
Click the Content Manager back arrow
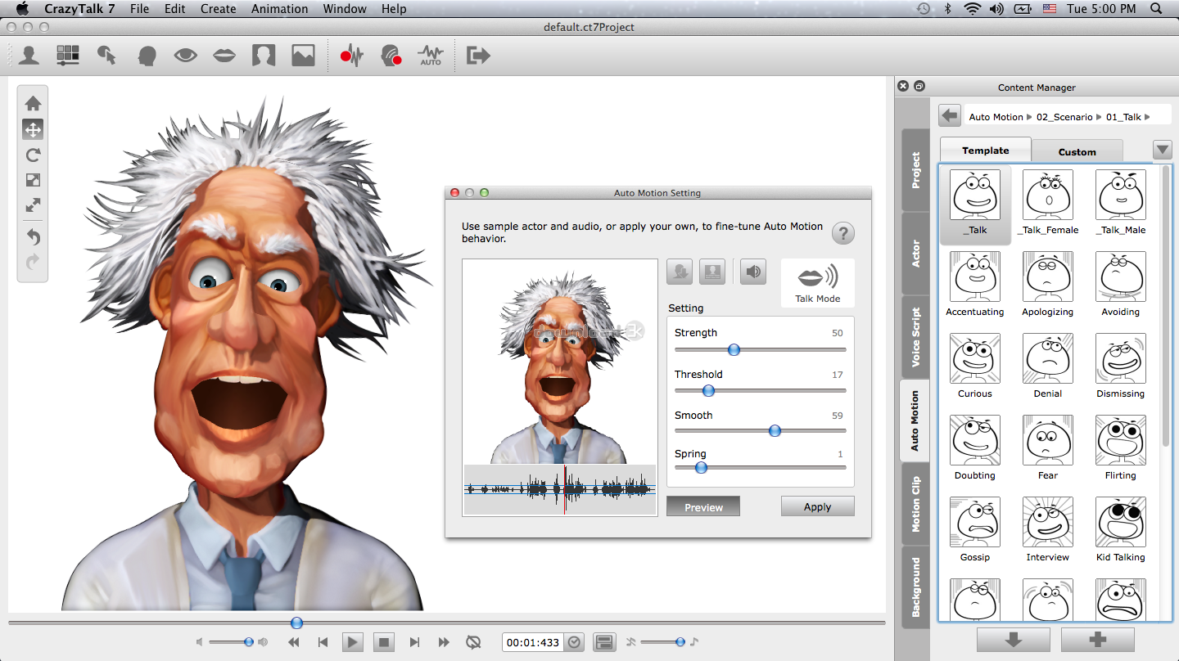tap(950, 116)
